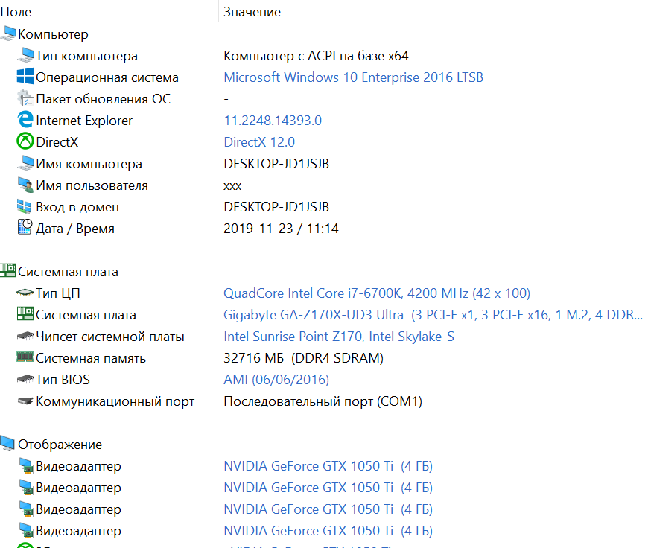Open QuadCore Intel Core i7-6700K link
Screen dimensions: 648x548
(x=376, y=293)
